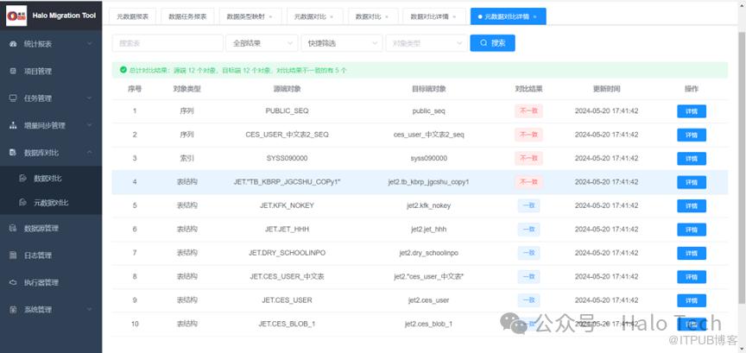Click the 搜索表 search input field
The height and width of the screenshot is (353, 746).
(x=167, y=42)
